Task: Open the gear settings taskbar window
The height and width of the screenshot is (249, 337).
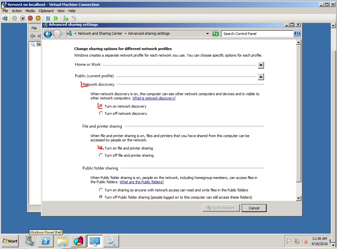Action: click(111, 241)
